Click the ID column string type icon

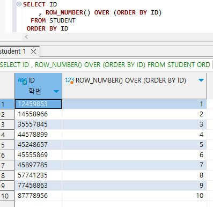pyautogui.click(x=23, y=81)
